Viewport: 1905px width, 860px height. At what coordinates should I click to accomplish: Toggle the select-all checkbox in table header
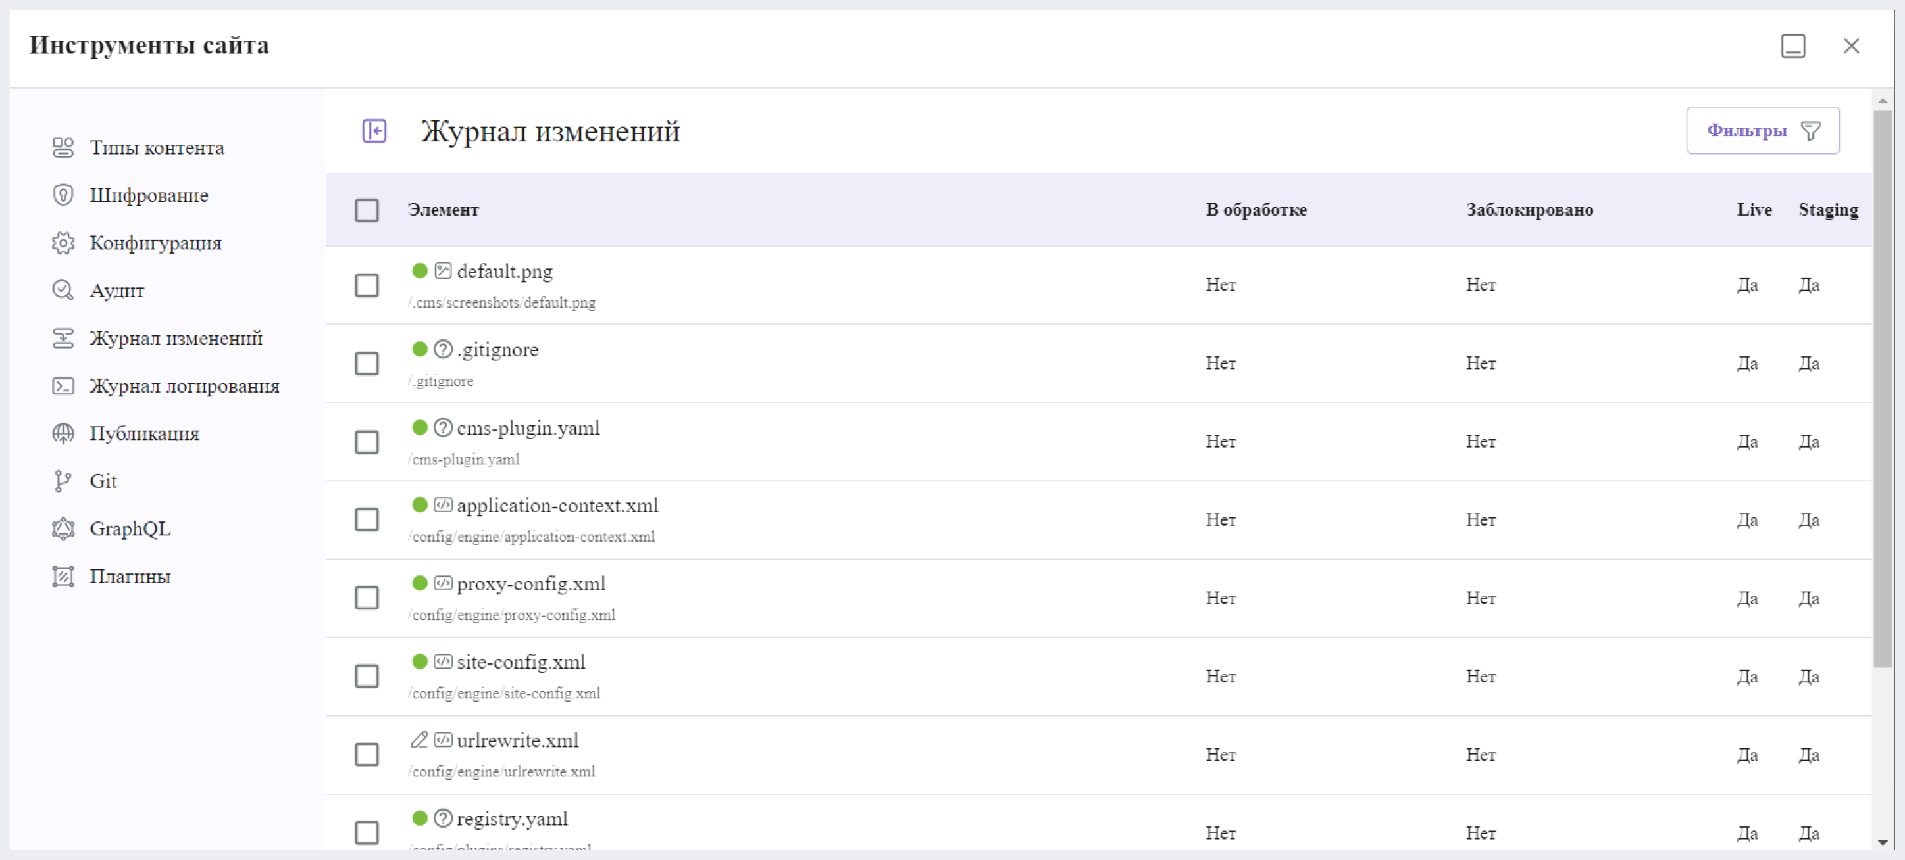point(367,210)
